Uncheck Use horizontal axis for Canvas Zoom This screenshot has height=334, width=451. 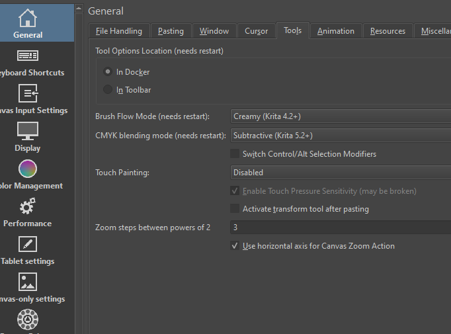[x=235, y=246]
